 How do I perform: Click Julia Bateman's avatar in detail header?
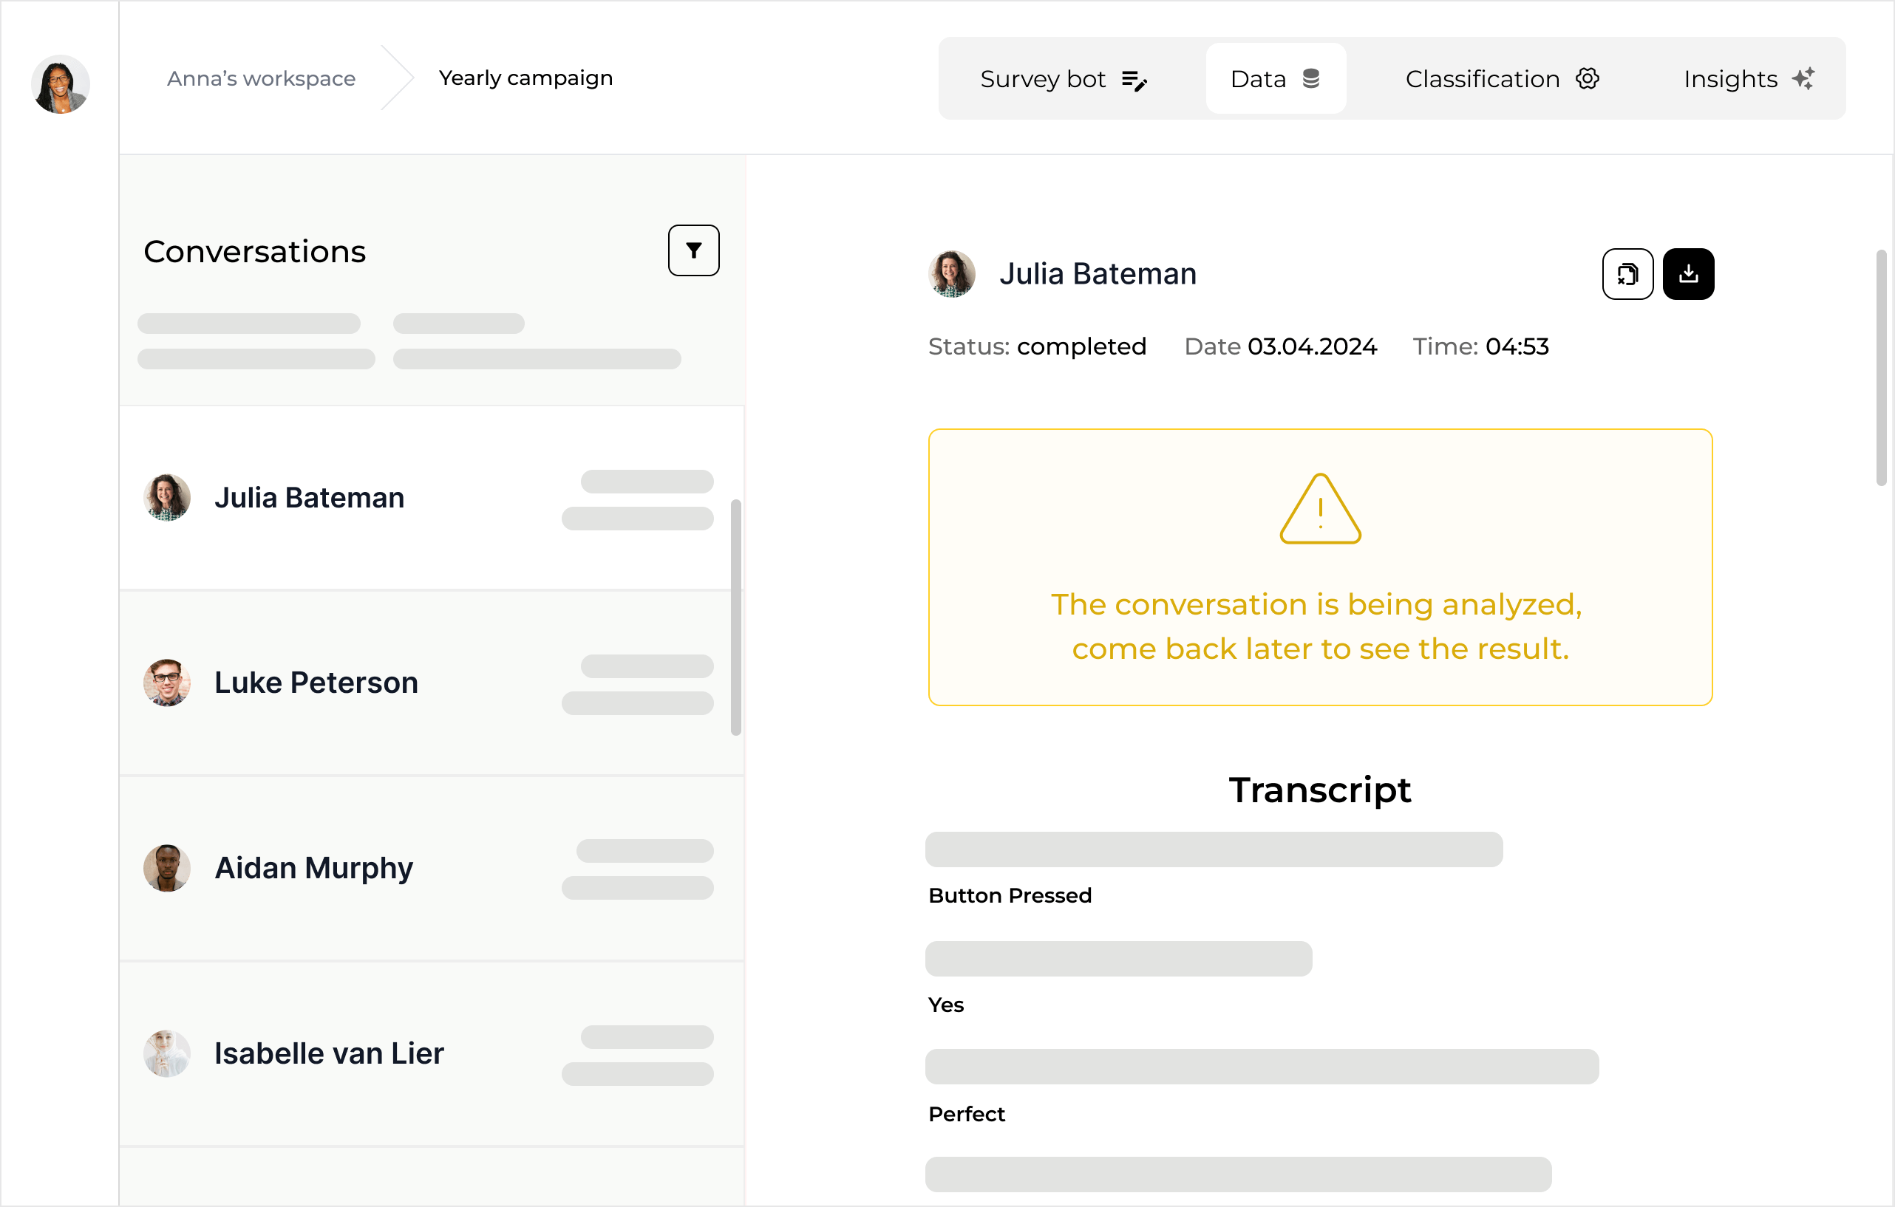tap(951, 273)
